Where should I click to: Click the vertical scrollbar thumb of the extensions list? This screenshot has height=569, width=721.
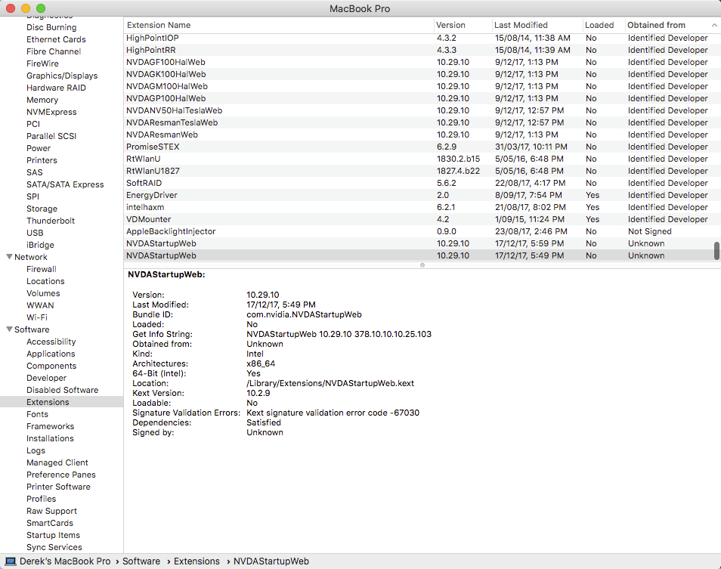tap(716, 251)
